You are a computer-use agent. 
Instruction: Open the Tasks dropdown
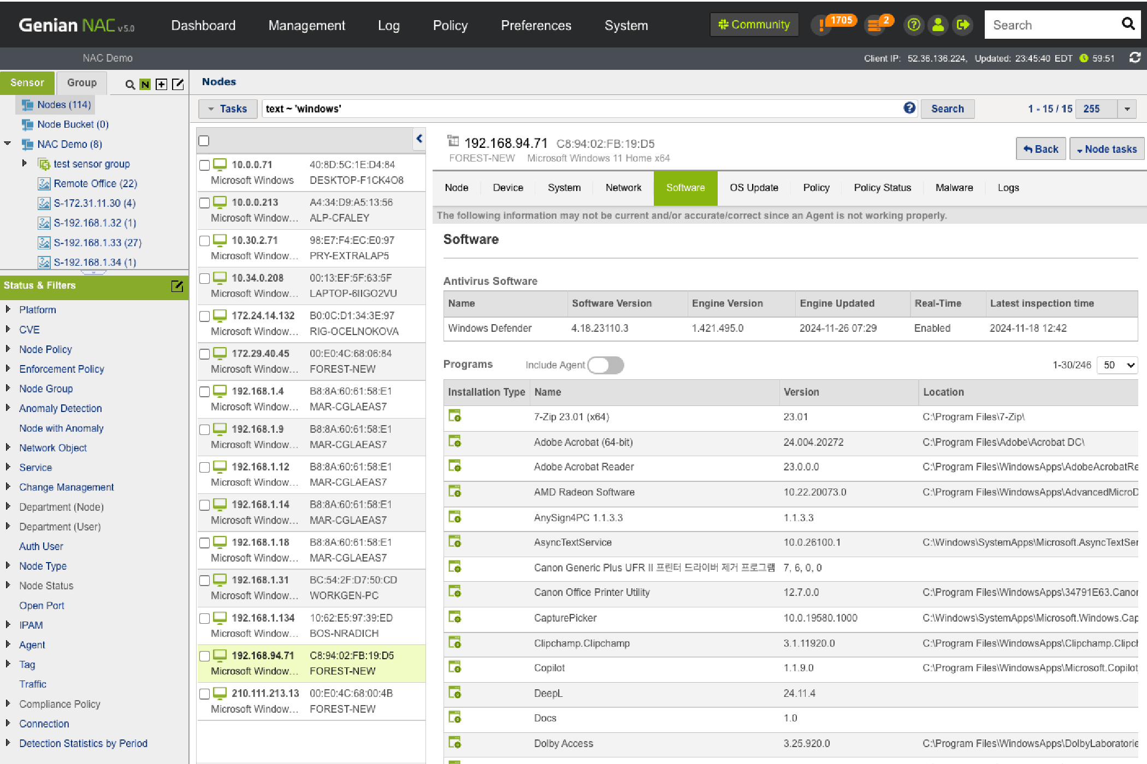pos(227,109)
